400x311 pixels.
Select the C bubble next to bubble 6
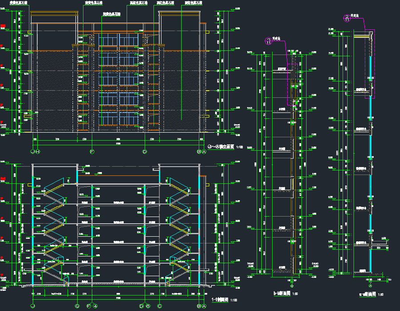tap(160, 306)
